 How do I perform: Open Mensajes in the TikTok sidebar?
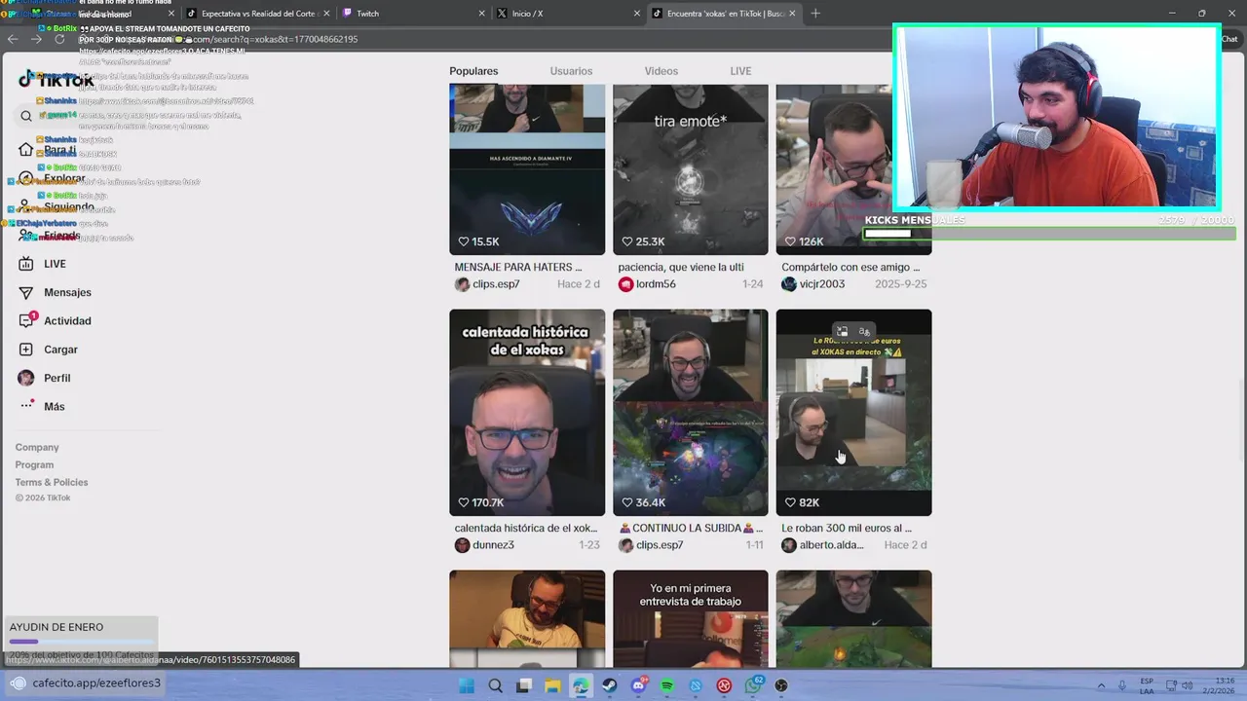55,292
